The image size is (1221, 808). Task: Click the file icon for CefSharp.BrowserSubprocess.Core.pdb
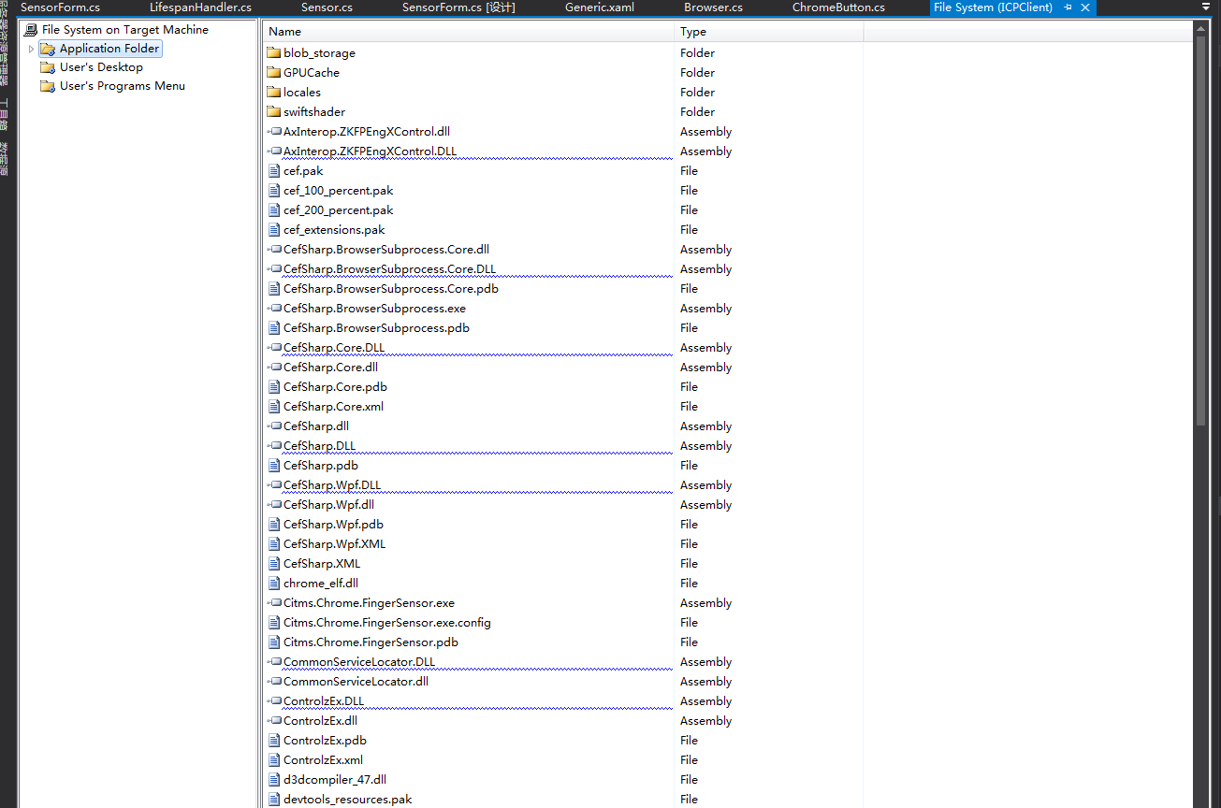[x=274, y=288]
